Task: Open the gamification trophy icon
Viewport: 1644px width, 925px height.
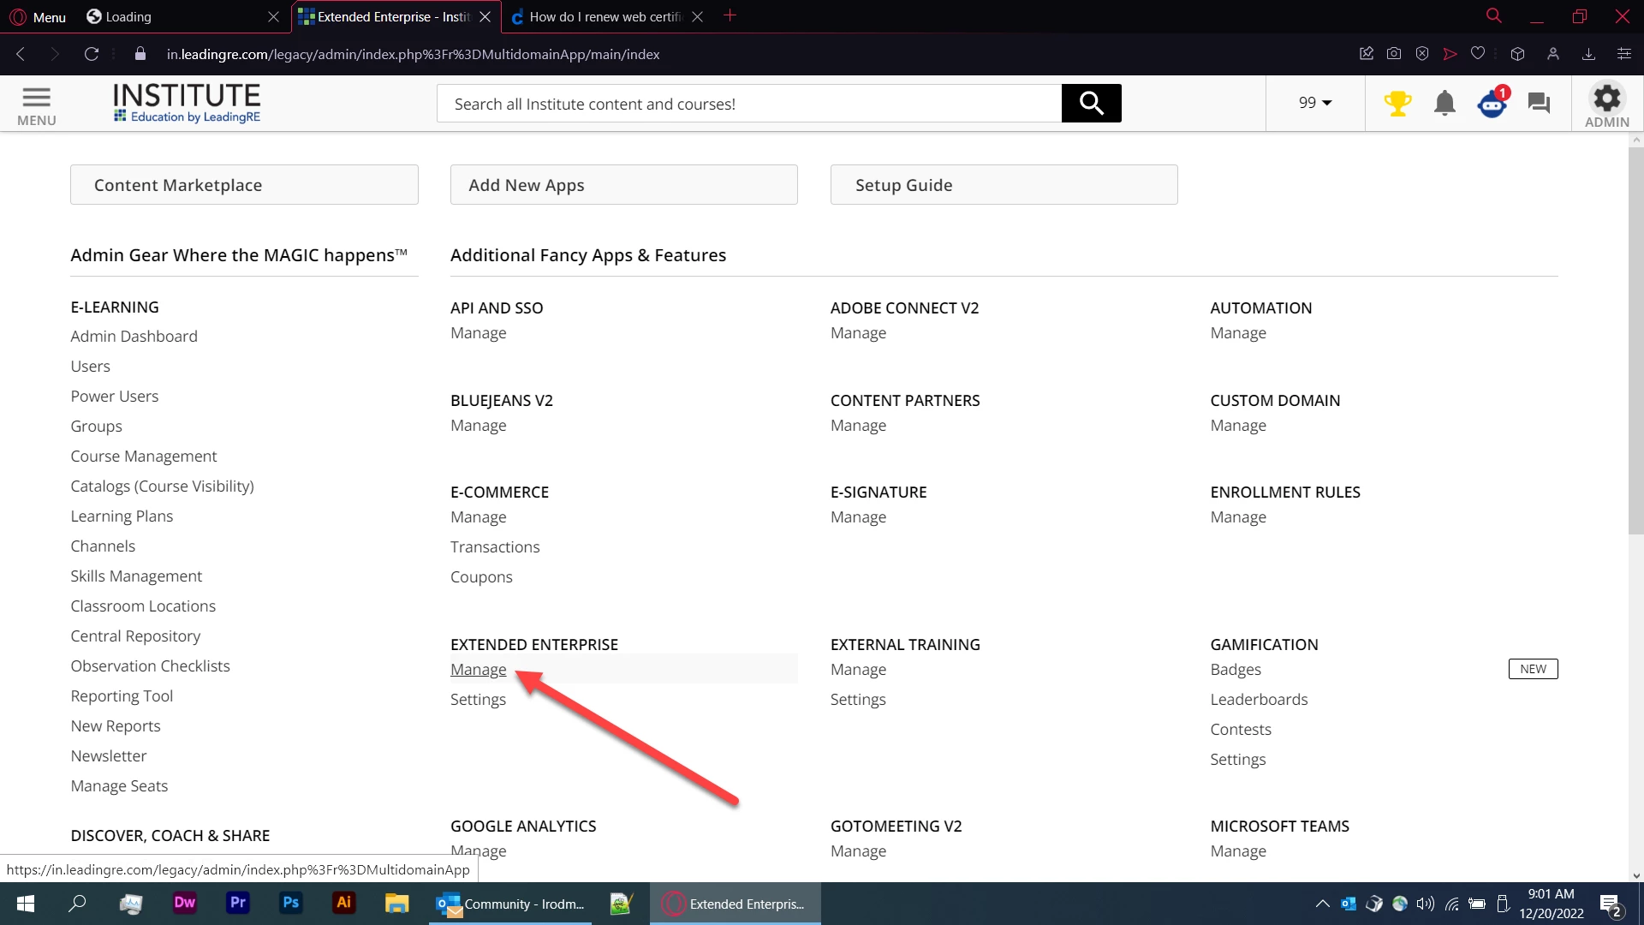Action: tap(1397, 104)
